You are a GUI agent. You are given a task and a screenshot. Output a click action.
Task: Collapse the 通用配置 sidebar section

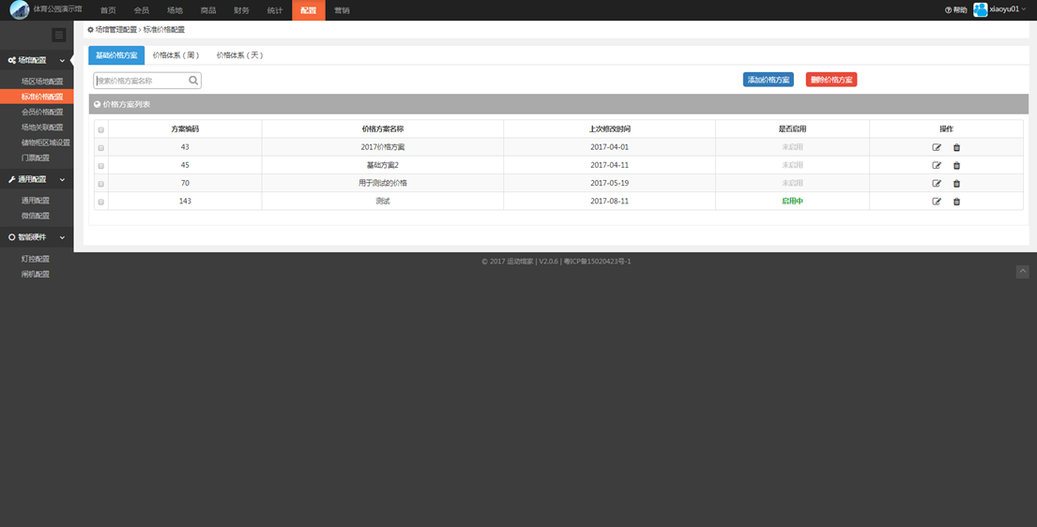(62, 179)
